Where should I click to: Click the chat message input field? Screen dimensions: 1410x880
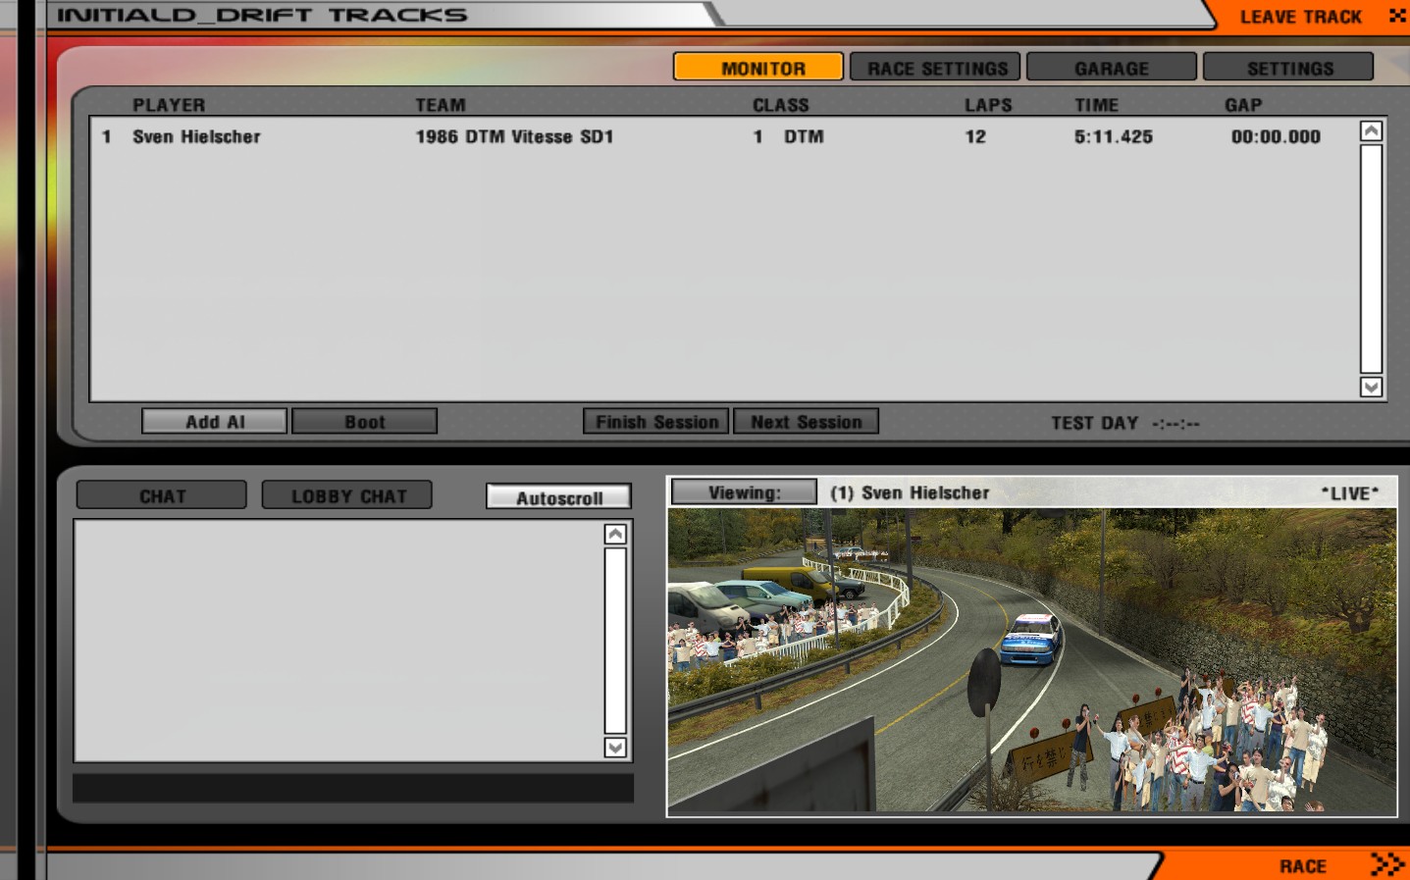click(x=353, y=789)
